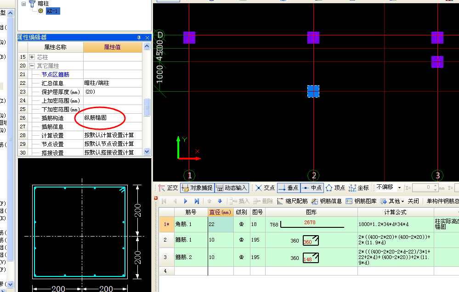Image resolution: width=459 pixels, height=292 pixels.
Task: Toggle 动态输入 dynamic input
Action: click(232, 188)
